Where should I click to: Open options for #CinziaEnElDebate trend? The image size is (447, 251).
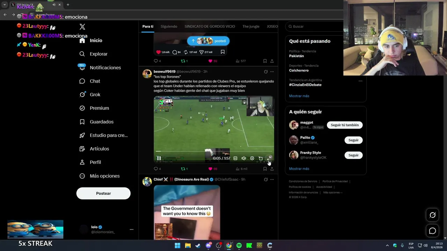[360, 81]
